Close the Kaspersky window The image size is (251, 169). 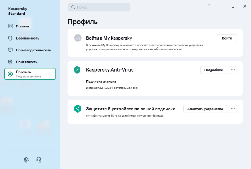coord(245,6)
